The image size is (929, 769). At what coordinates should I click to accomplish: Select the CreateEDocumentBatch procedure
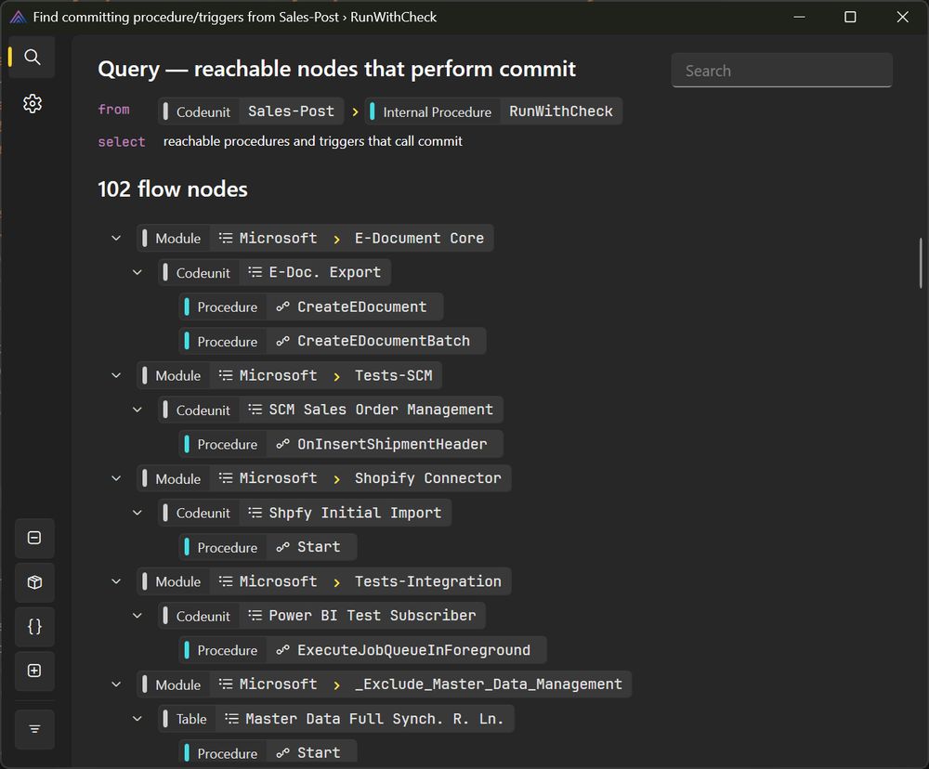(x=333, y=341)
